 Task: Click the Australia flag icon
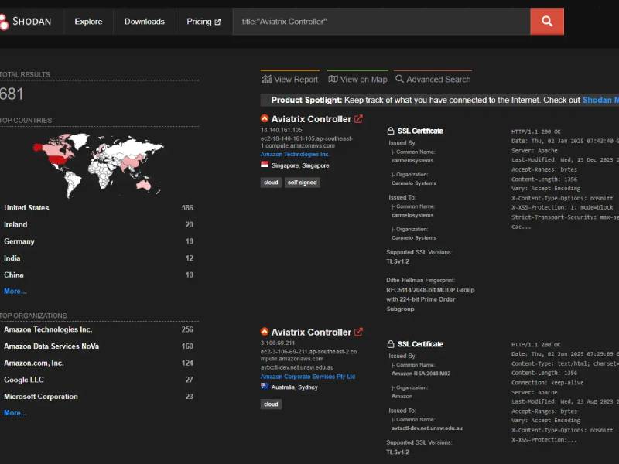tap(265, 387)
